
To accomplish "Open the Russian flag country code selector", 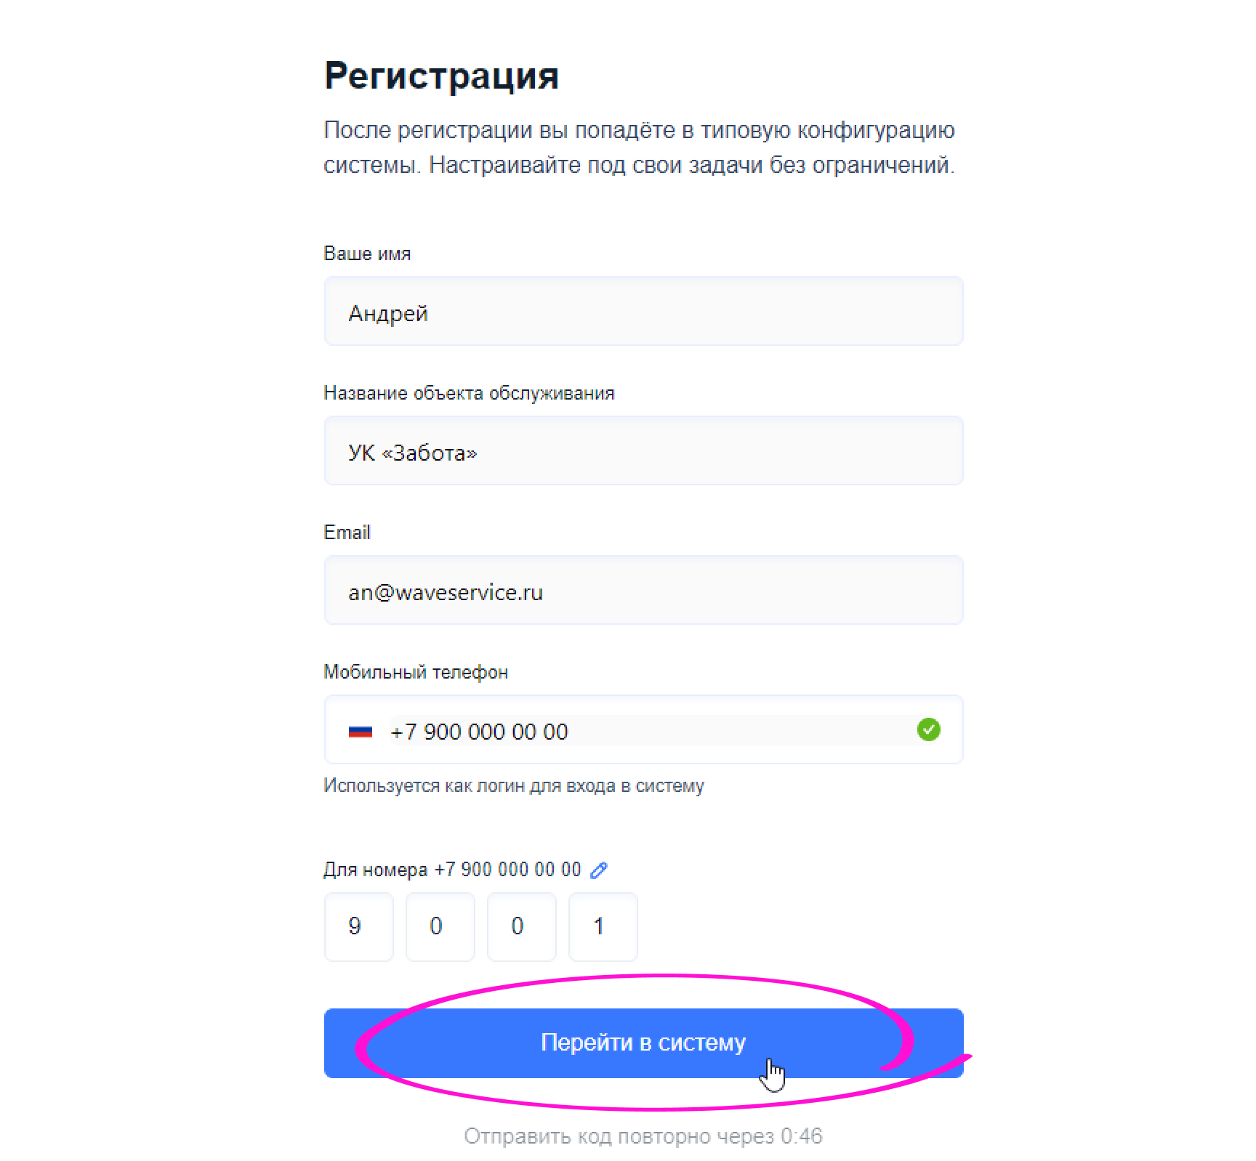I will tap(360, 731).
